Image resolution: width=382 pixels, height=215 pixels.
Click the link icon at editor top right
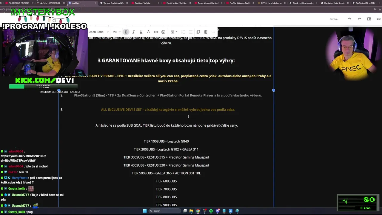[378, 19]
